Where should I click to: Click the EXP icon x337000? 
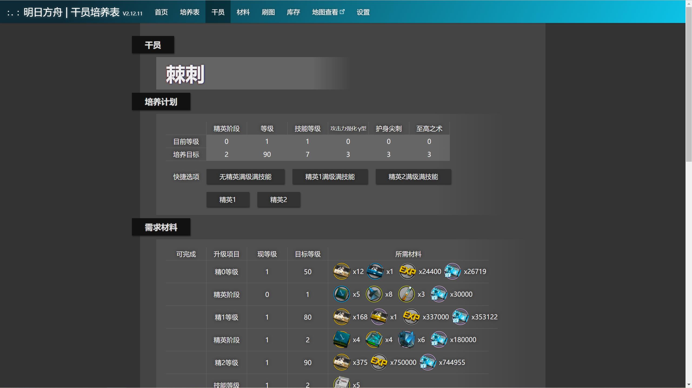(x=411, y=317)
